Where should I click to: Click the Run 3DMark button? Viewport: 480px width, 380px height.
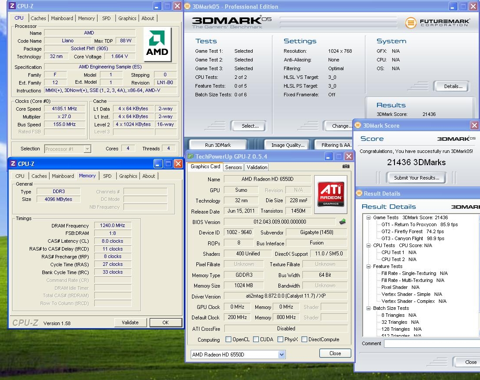click(x=218, y=145)
